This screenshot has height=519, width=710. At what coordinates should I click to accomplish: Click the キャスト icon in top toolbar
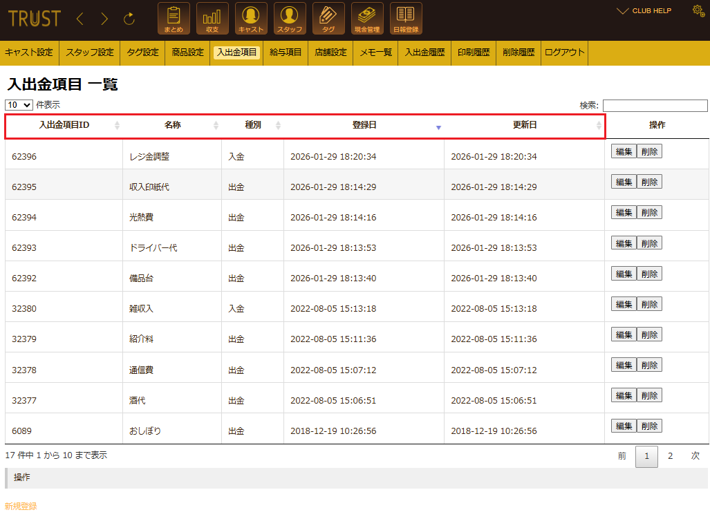coord(251,19)
